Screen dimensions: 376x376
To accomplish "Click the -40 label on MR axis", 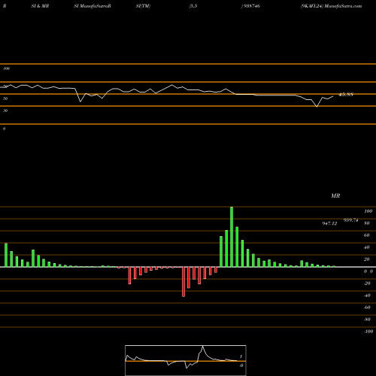I will [x=367, y=296].
